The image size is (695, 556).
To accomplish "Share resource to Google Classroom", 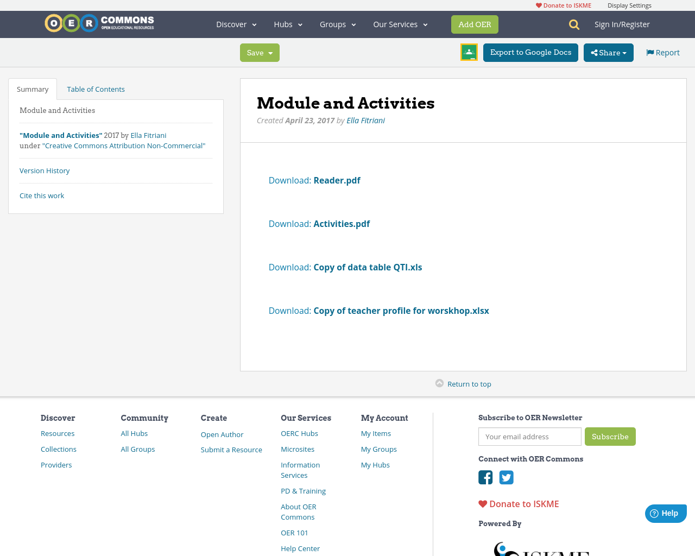I will click(469, 52).
